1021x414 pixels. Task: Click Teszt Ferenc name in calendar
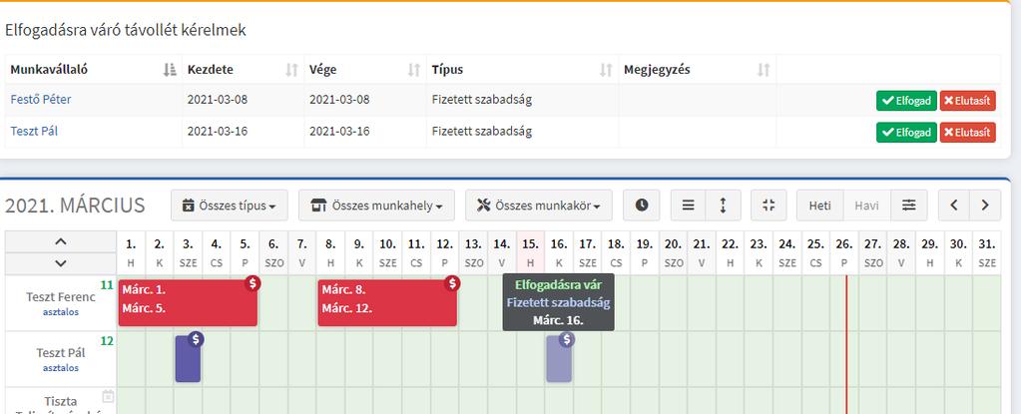[61, 297]
